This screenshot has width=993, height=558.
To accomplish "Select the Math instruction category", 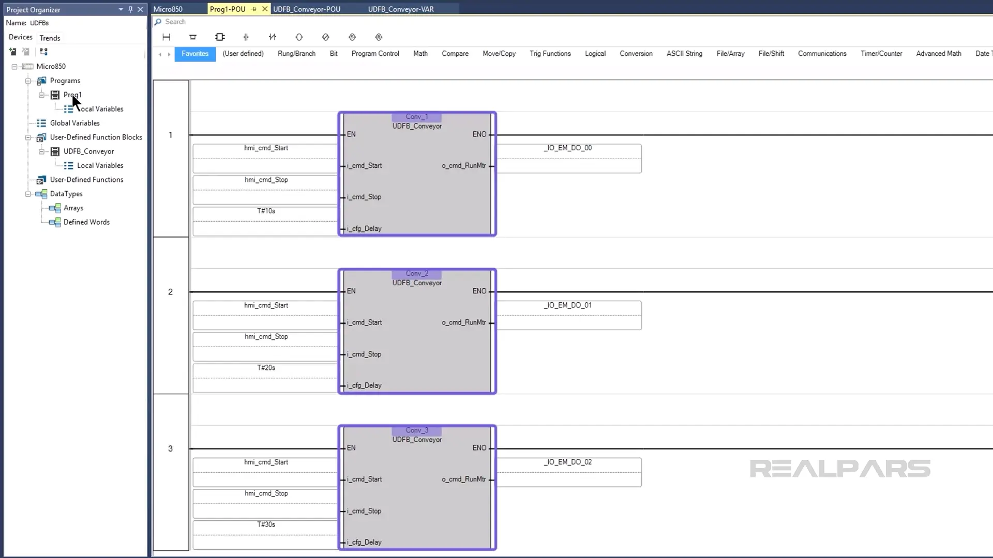I will pos(420,54).
